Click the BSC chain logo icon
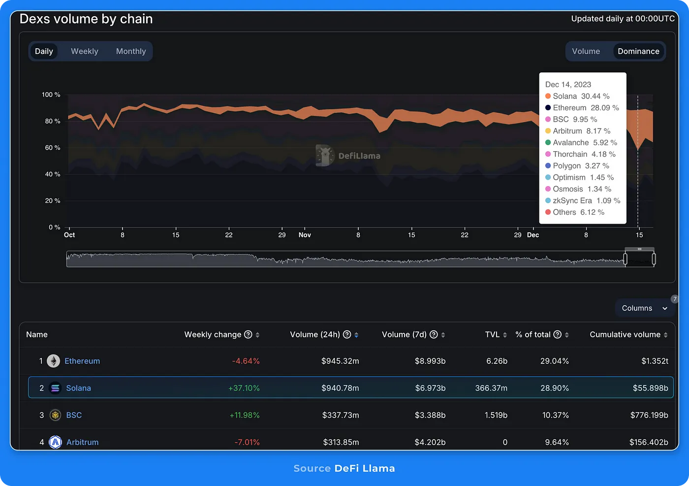This screenshot has width=689, height=486. pos(55,415)
